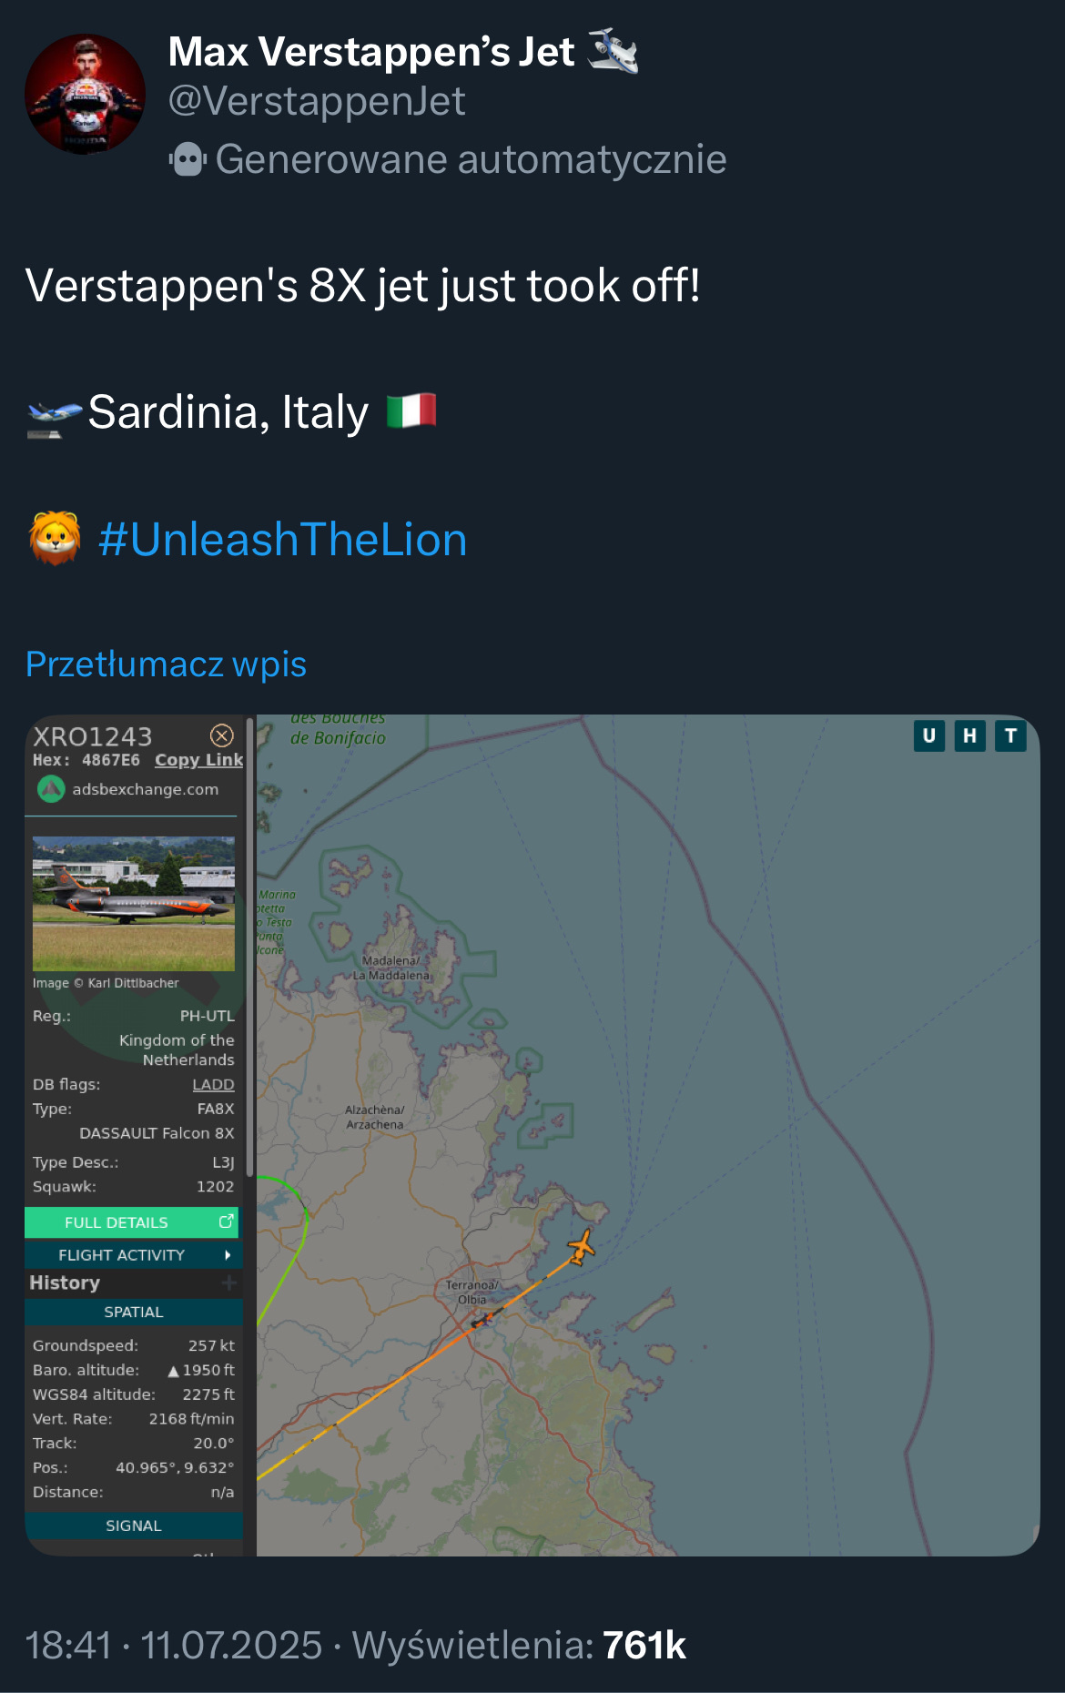Click the @VerstappenJet username handle
The height and width of the screenshot is (1693, 1065).
point(317,101)
